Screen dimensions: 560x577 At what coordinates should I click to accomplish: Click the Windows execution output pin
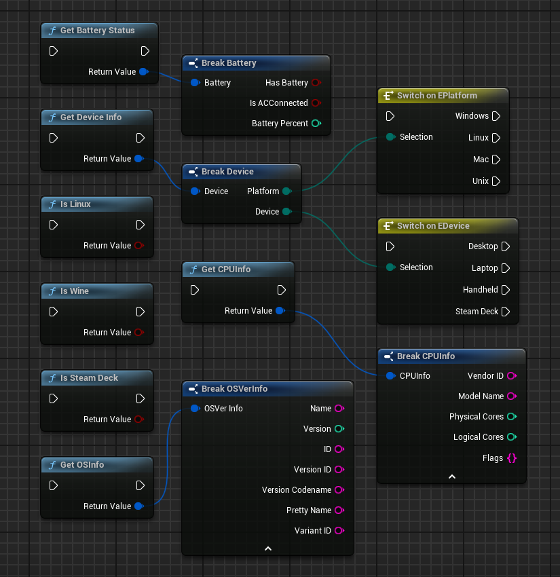point(496,116)
